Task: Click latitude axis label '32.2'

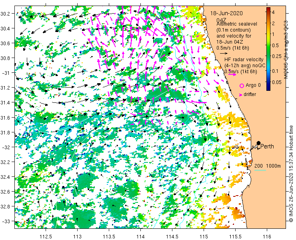Action: click(x=5, y=162)
